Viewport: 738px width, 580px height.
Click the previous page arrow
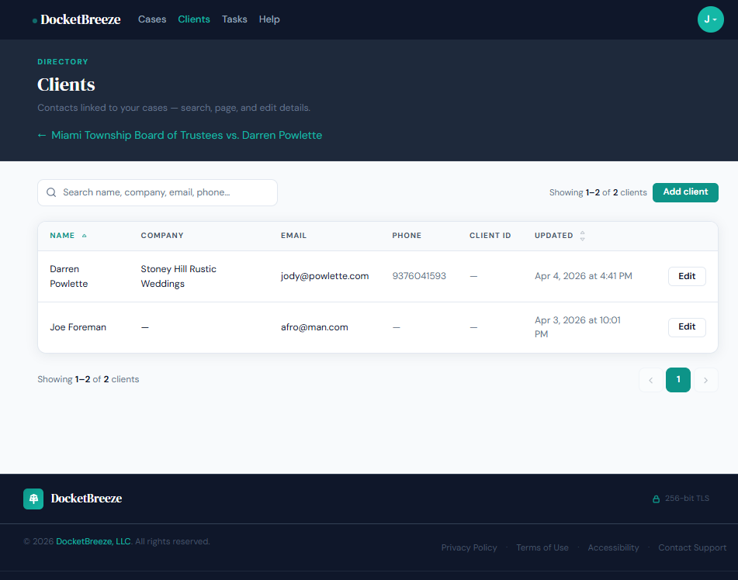click(650, 380)
